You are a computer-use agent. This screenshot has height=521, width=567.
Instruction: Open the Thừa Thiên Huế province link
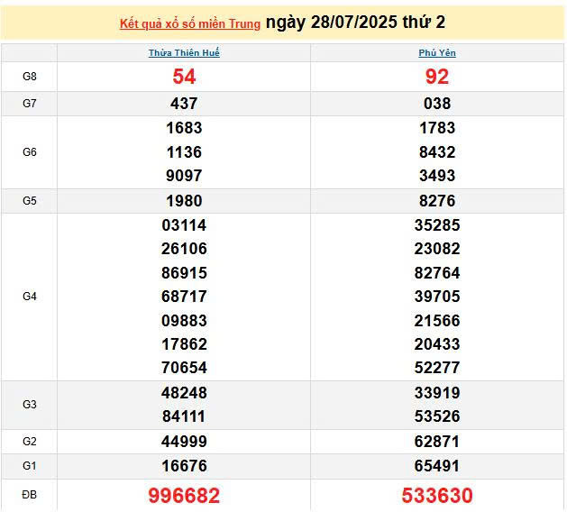point(184,53)
